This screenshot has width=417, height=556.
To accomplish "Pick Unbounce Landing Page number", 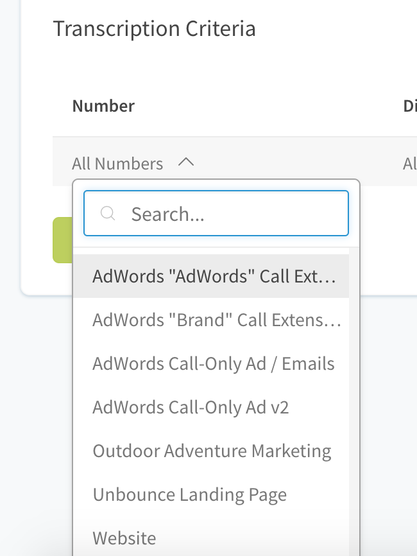I will 211,494.
